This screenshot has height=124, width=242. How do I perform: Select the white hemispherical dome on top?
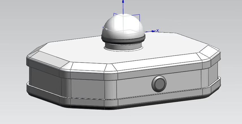[123, 26]
